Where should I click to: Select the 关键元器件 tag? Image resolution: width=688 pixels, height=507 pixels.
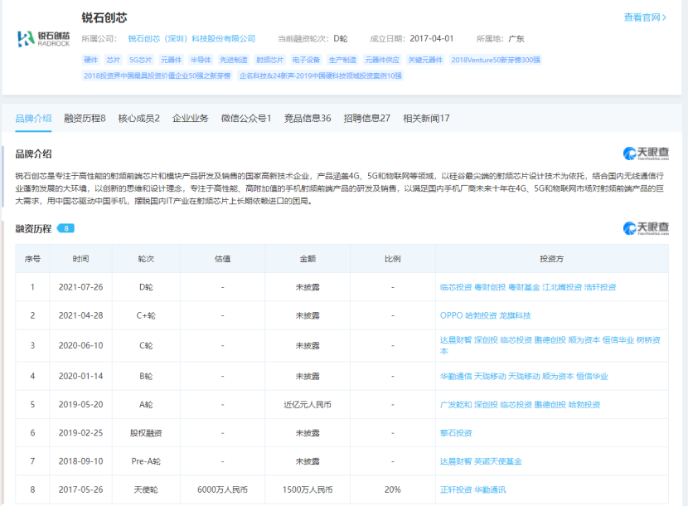[x=425, y=60]
